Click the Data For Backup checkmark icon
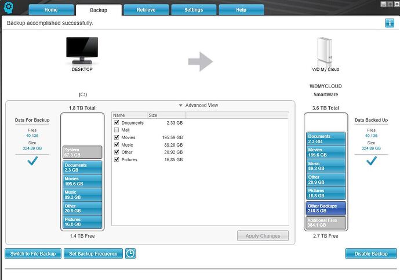Viewport: 400px width, 280px height. pyautogui.click(x=32, y=161)
